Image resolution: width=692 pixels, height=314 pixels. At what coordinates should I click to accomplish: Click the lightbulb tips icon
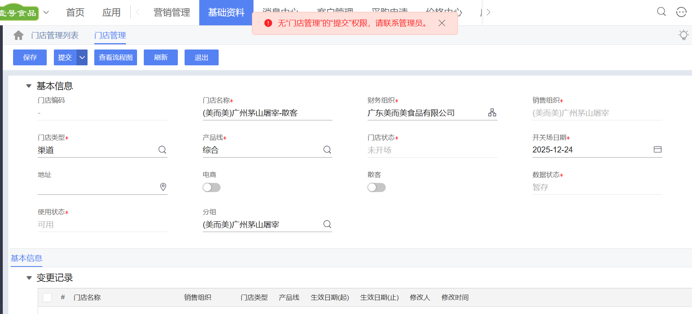pyautogui.click(x=683, y=35)
